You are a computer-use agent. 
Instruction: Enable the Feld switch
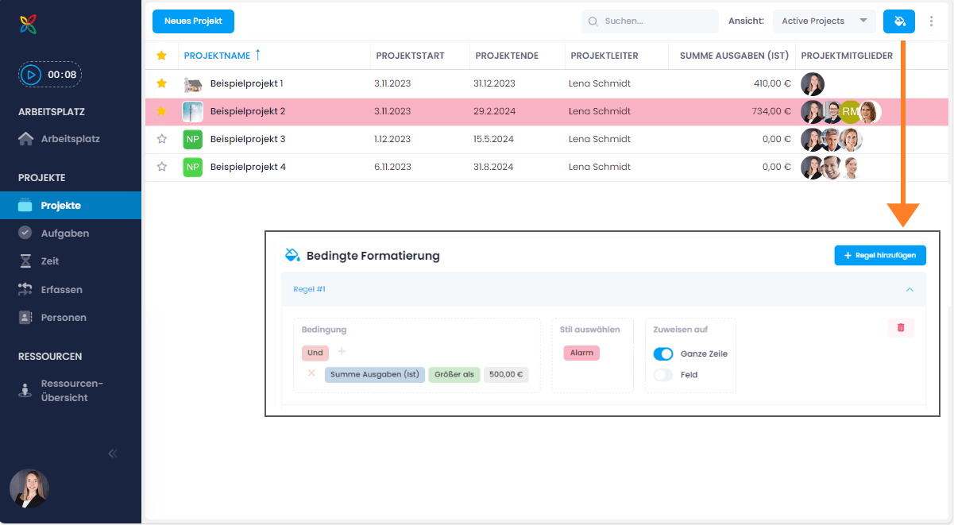(x=663, y=375)
